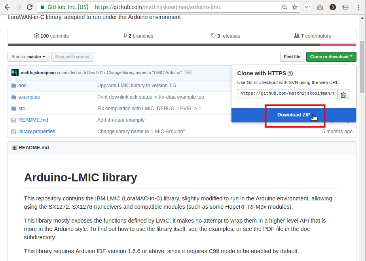This screenshot has width=366, height=261.
Task: Open the 2 branches tab
Action: (x=138, y=36)
